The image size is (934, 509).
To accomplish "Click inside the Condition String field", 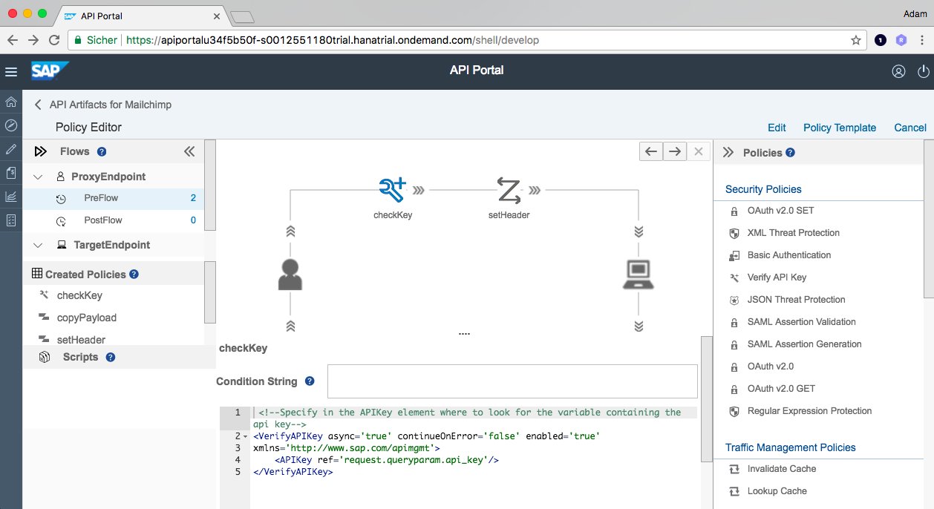I will (x=512, y=381).
